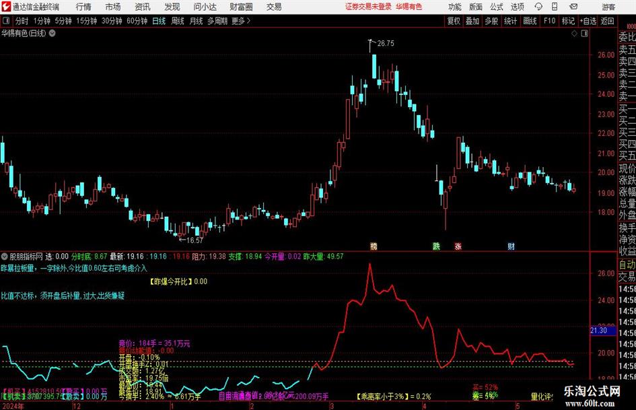Viewport: 636px width, 410px height.
Task: Click the 榜 marker icon on chart
Action: (374, 246)
